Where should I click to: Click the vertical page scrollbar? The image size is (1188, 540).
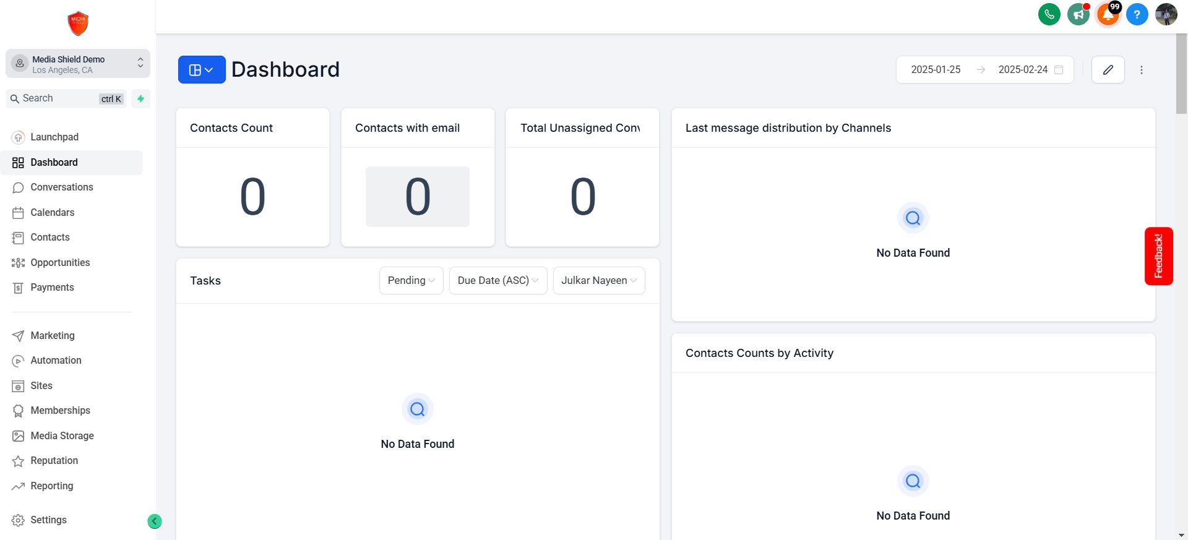click(x=1181, y=74)
